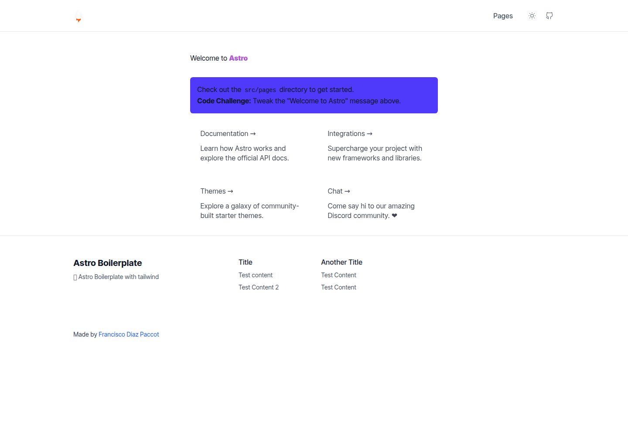
Task: Click the footer column heading 'Title'
Action: 246,262
